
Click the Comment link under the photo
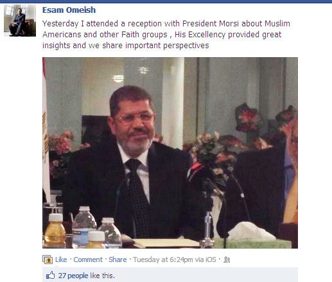point(88,260)
